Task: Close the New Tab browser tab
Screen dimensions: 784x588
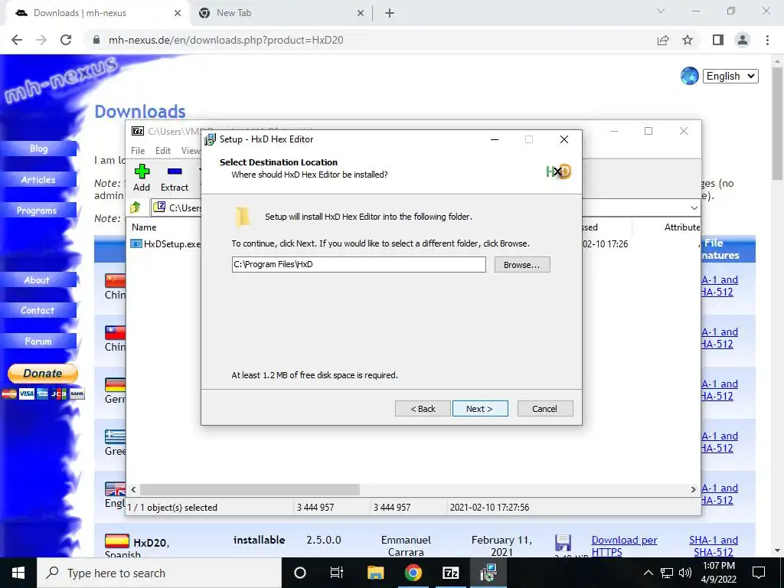Action: coord(361,14)
